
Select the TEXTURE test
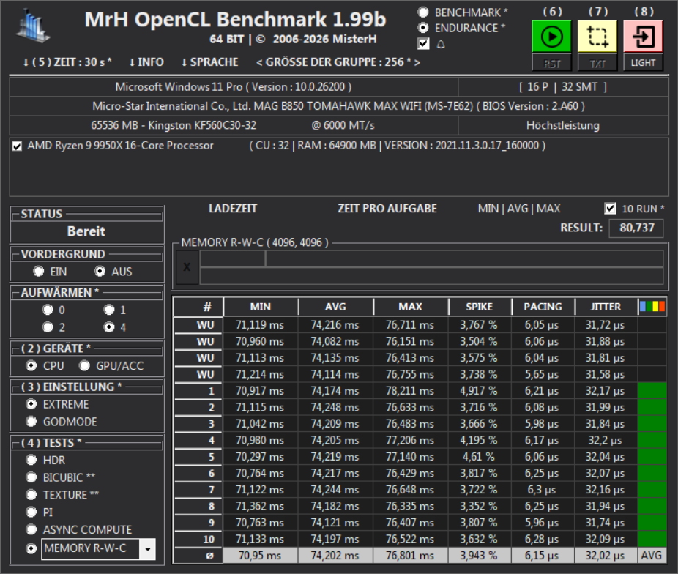31,494
